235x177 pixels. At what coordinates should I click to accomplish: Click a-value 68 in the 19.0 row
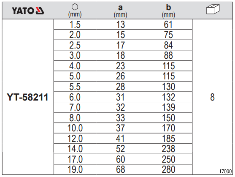click(120, 170)
